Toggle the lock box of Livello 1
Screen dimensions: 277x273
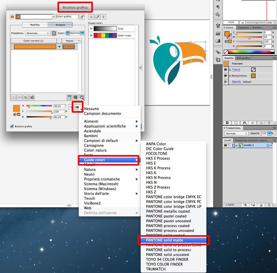point(229,145)
